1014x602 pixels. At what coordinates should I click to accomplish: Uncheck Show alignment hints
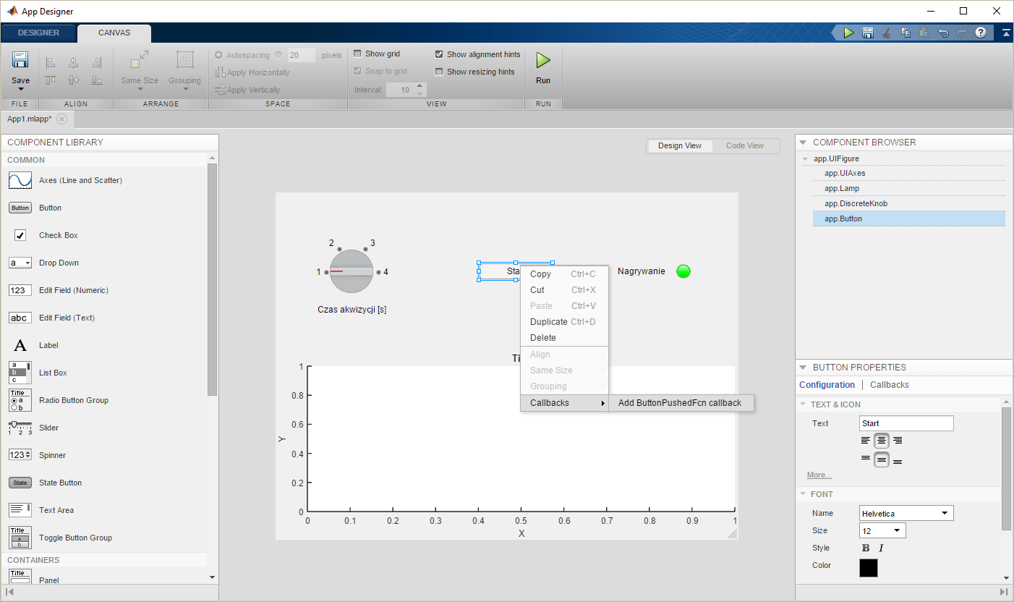(439, 54)
